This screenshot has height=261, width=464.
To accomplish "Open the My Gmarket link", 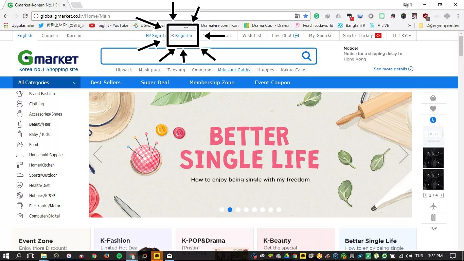I will 321,35.
